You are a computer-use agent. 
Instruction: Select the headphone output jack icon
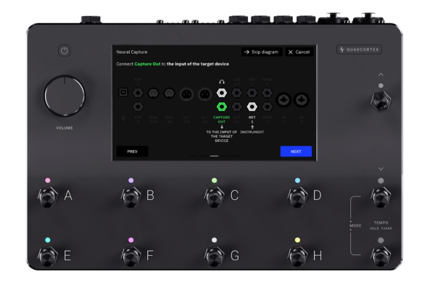click(221, 93)
